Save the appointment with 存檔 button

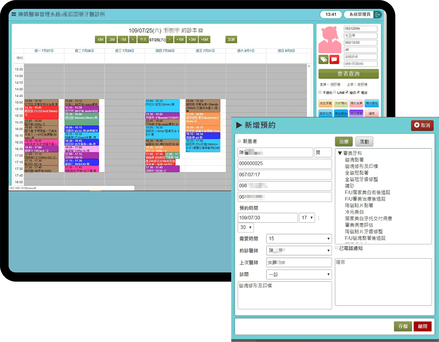[x=403, y=326]
